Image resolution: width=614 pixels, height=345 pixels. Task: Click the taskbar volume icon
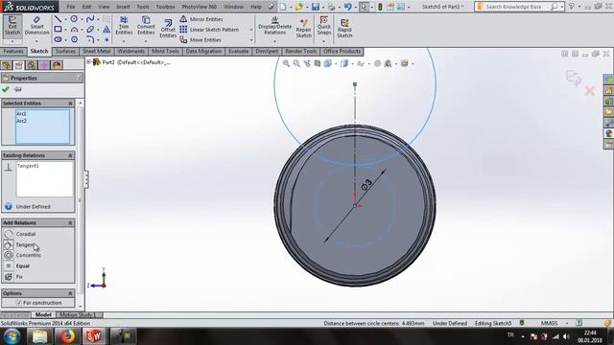point(566,336)
